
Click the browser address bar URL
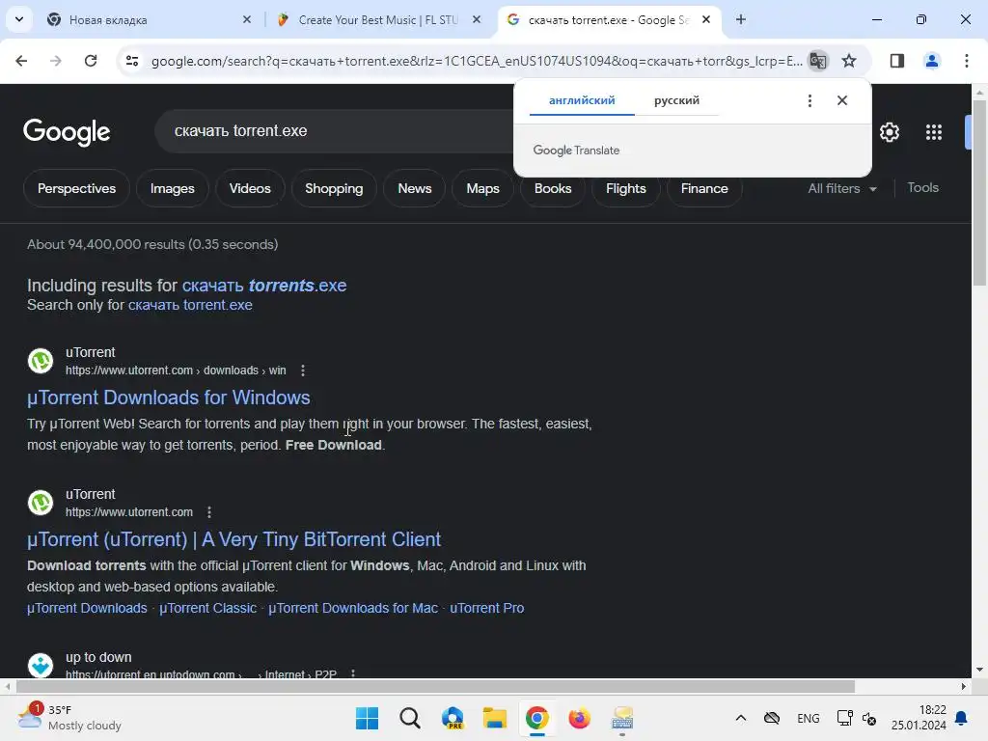coord(477,61)
